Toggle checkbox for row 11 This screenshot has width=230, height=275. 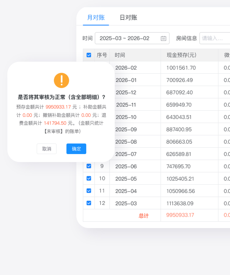(x=89, y=191)
